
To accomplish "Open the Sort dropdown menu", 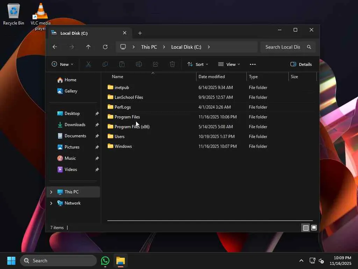I will click(198, 64).
